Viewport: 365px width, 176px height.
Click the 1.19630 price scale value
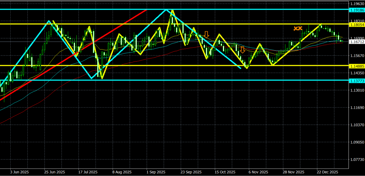357,4
